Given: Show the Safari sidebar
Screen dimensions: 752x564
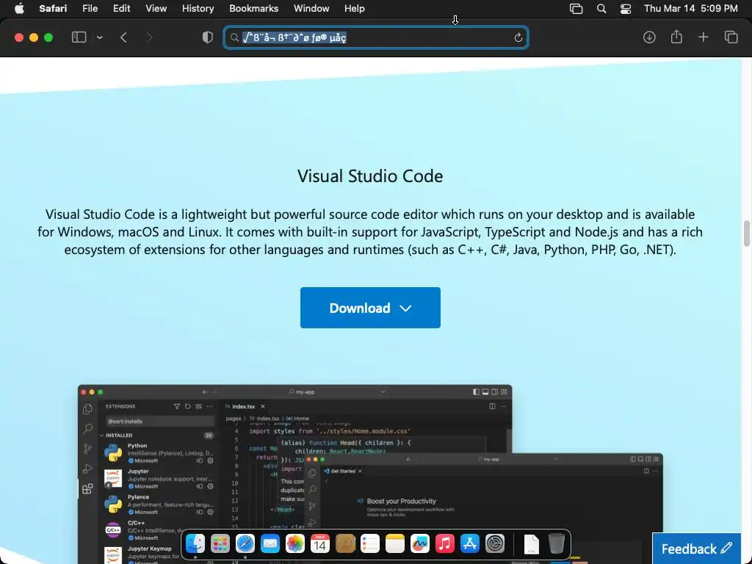Looking at the screenshot, I should [79, 37].
